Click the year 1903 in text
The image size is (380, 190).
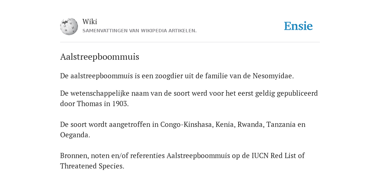click(120, 104)
